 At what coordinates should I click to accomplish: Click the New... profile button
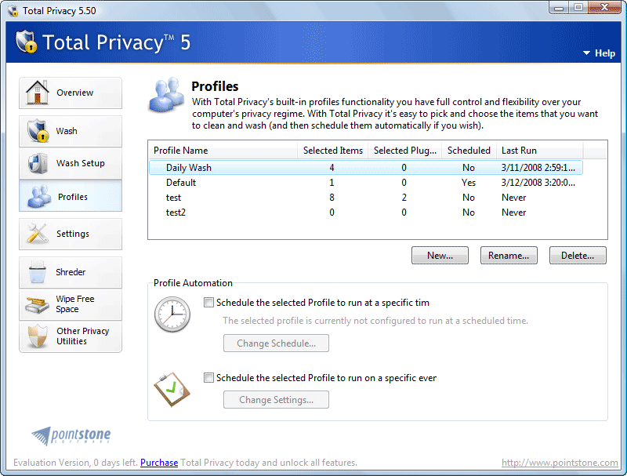440,255
